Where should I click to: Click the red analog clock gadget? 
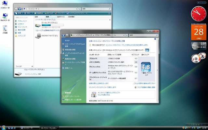pyautogui.click(x=199, y=14)
